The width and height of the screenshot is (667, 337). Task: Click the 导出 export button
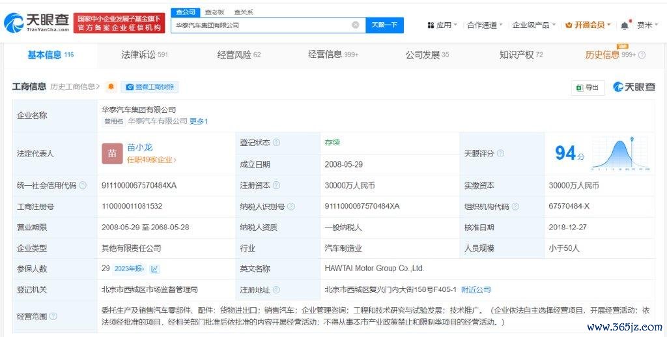(588, 87)
